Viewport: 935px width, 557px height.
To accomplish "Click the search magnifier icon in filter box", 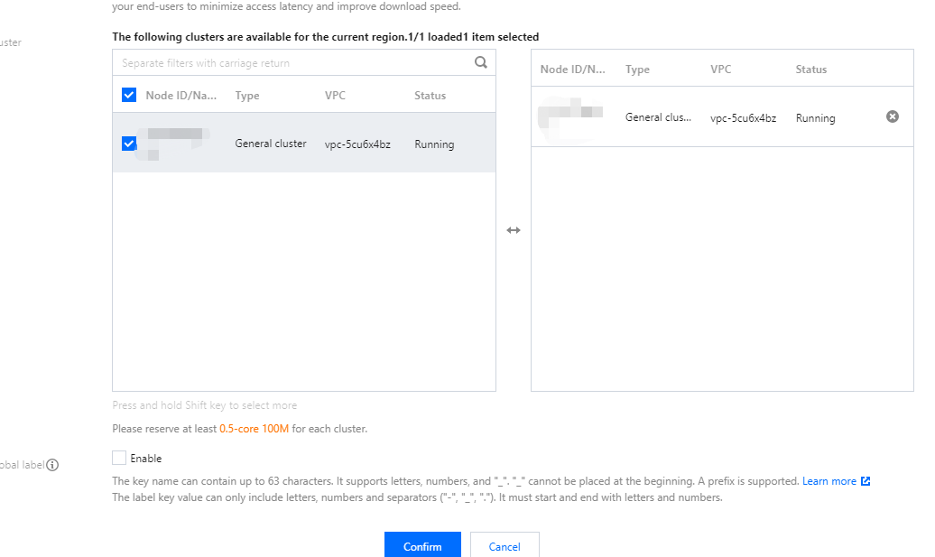I will (x=480, y=63).
